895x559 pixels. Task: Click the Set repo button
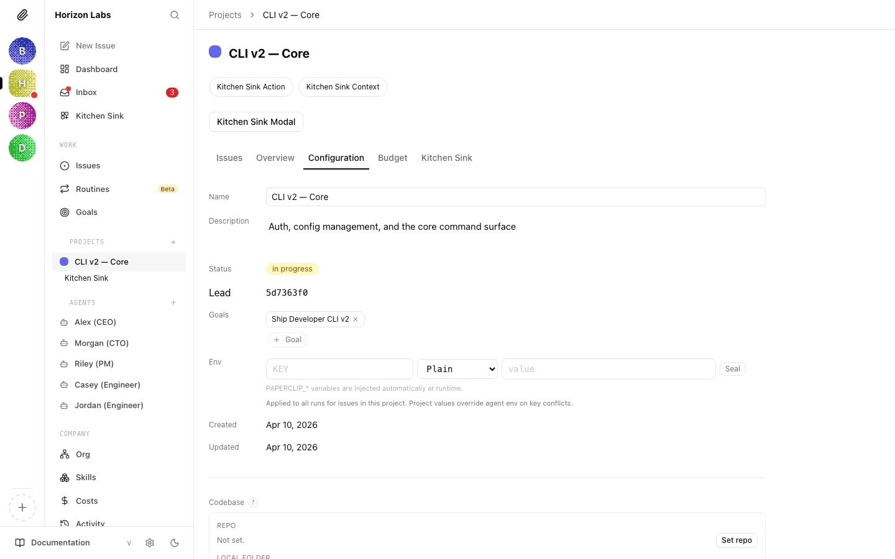coord(737,540)
